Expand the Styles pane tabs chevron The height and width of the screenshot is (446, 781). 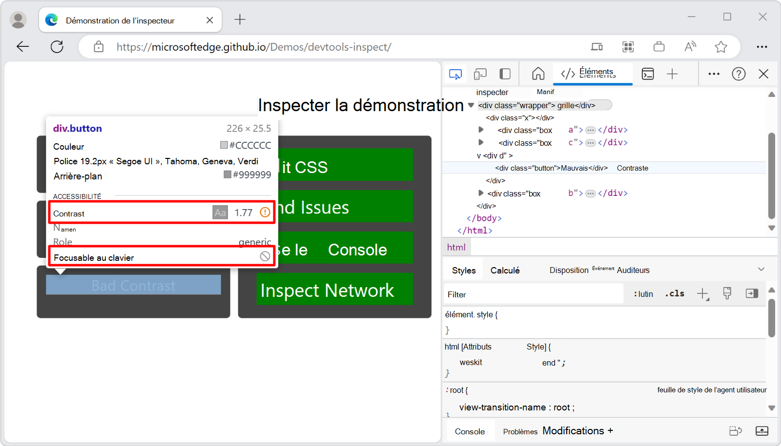(761, 270)
